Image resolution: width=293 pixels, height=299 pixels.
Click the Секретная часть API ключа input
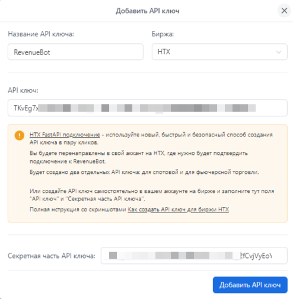pos(194,256)
